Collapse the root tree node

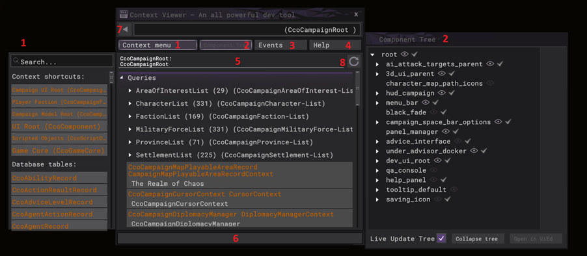pos(372,55)
